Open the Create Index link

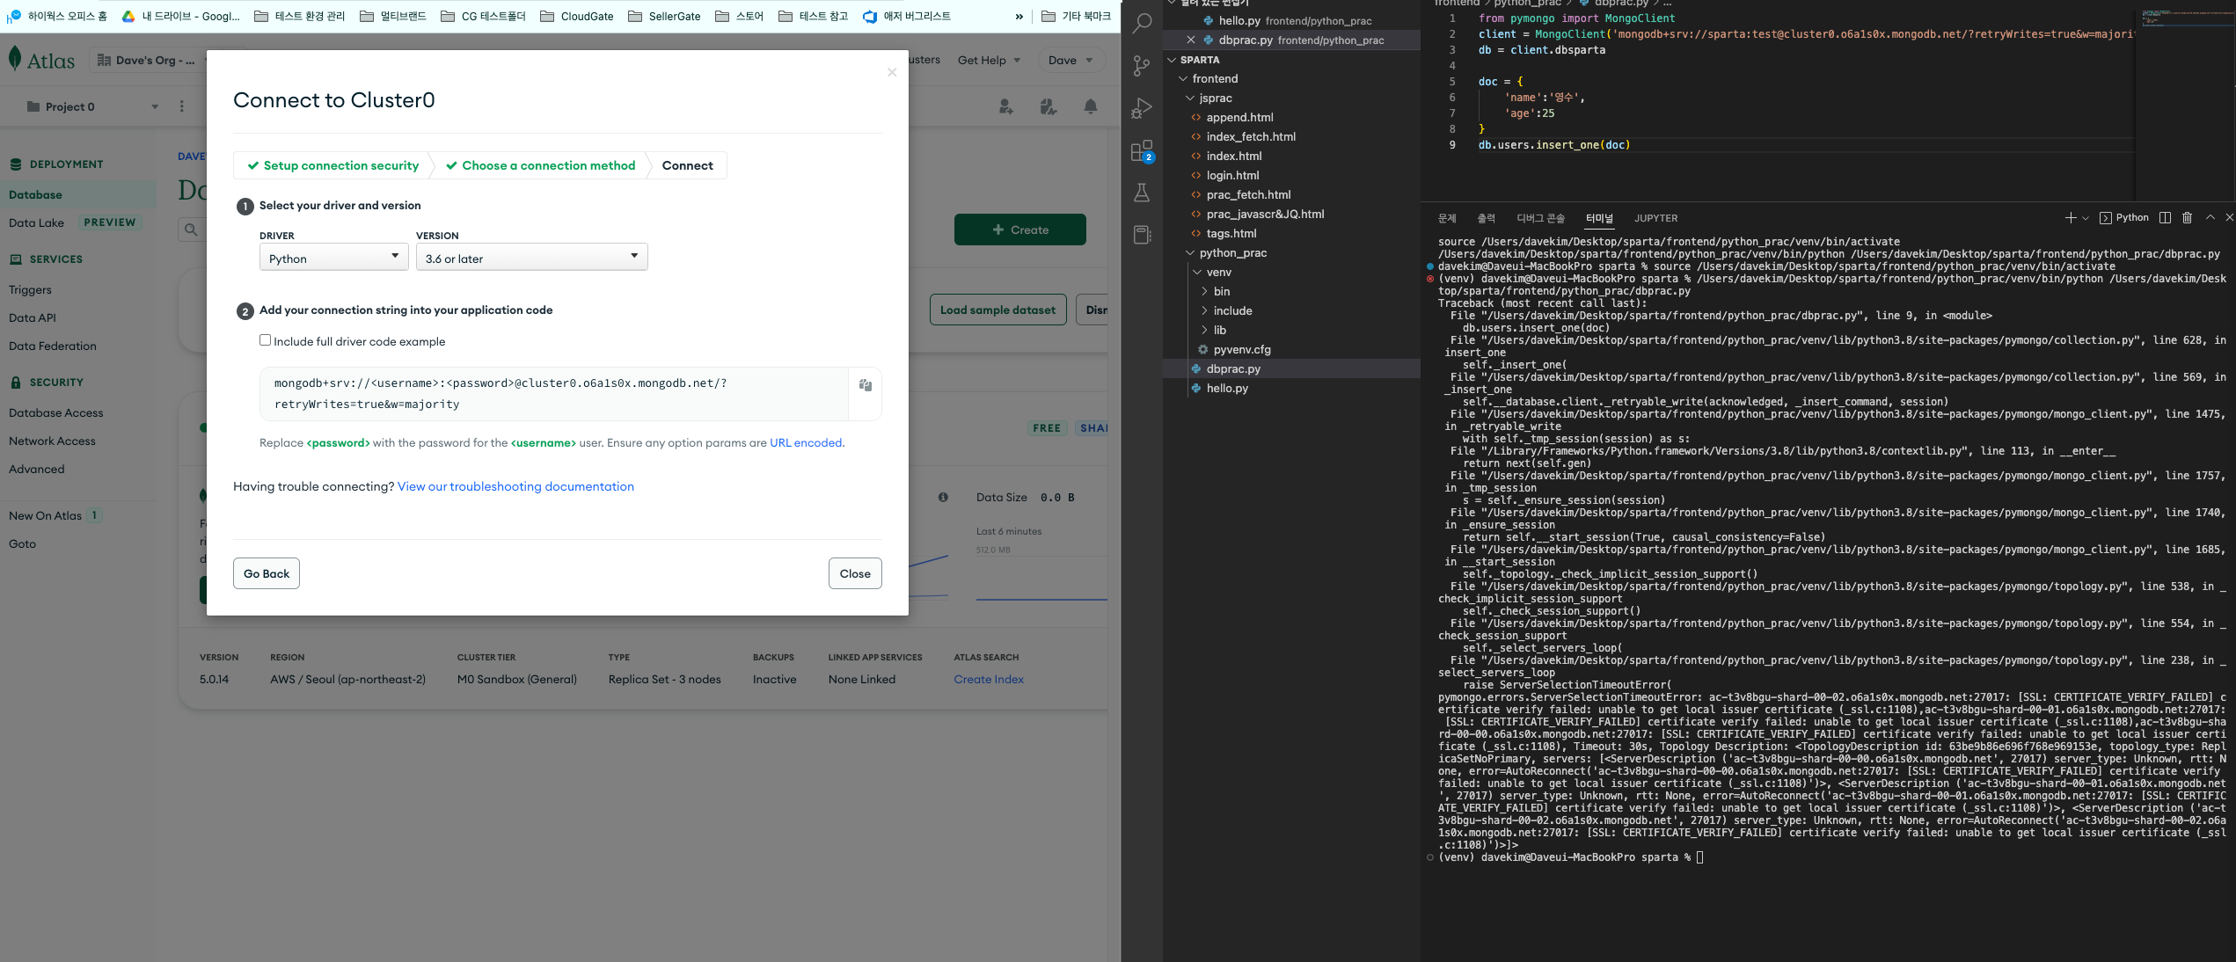pos(989,680)
